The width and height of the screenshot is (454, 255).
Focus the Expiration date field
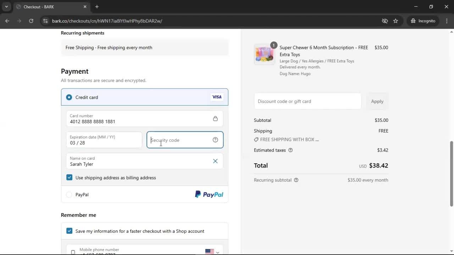[x=104, y=140]
